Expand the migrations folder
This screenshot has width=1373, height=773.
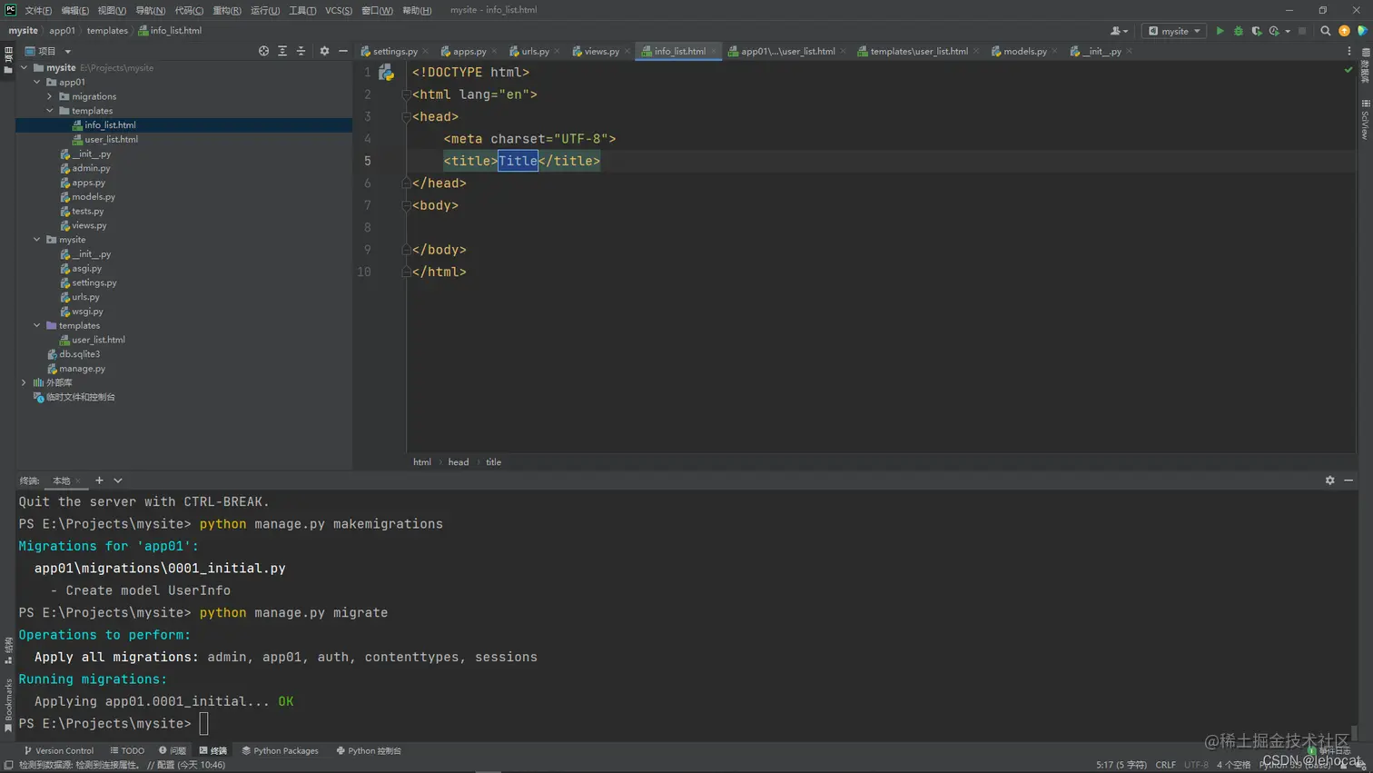click(x=50, y=96)
